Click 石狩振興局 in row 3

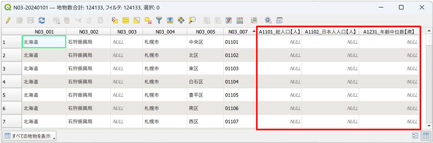(x=88, y=68)
